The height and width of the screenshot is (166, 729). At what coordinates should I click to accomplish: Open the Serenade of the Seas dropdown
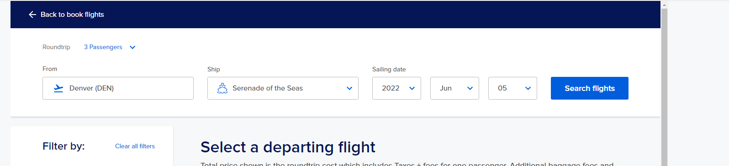click(x=283, y=88)
